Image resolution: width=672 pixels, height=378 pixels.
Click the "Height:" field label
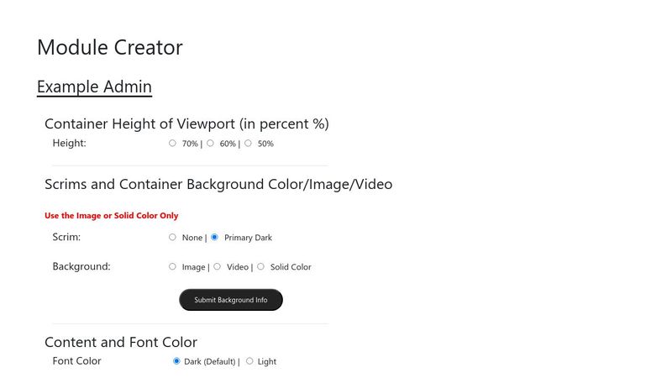pos(69,143)
